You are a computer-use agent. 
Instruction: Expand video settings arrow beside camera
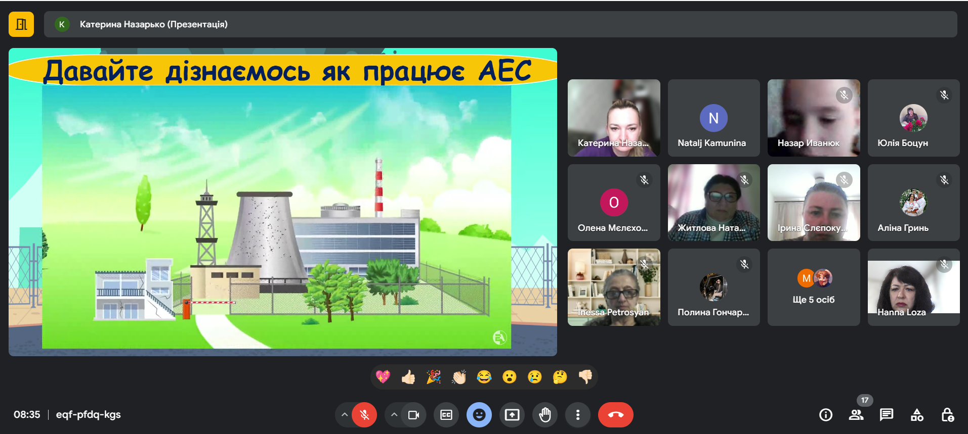tap(394, 415)
